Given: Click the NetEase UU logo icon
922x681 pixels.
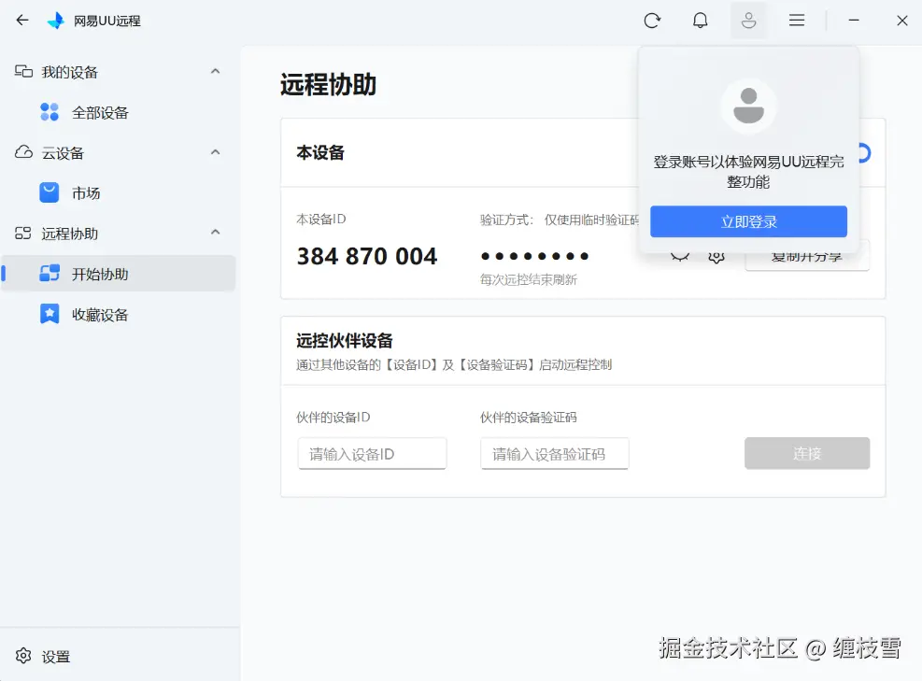Looking at the screenshot, I should click(56, 21).
